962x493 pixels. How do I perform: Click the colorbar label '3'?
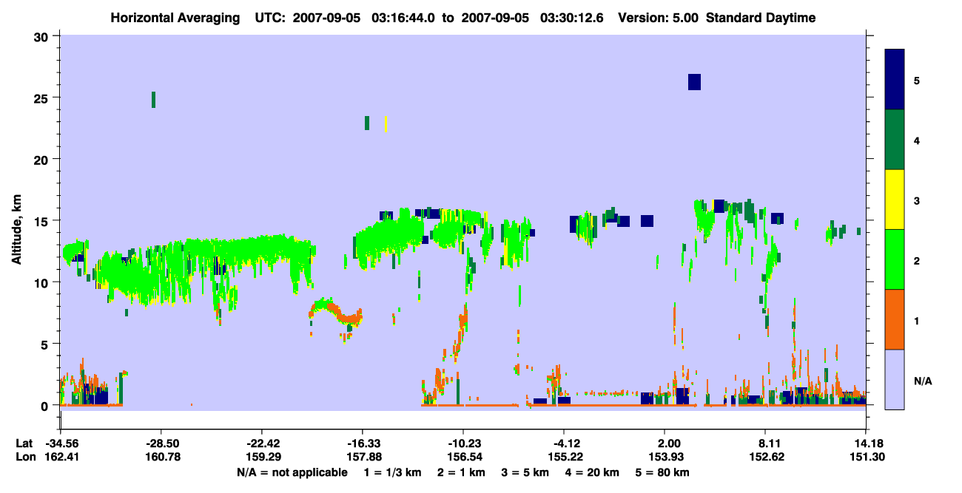click(x=917, y=200)
